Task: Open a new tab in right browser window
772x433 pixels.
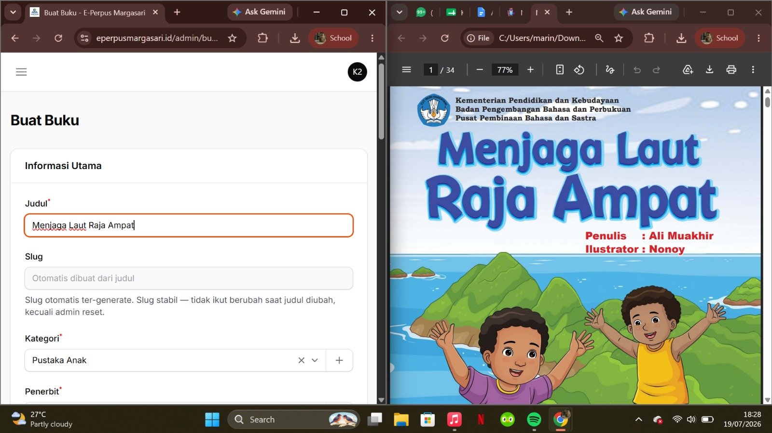Action: [x=569, y=13]
